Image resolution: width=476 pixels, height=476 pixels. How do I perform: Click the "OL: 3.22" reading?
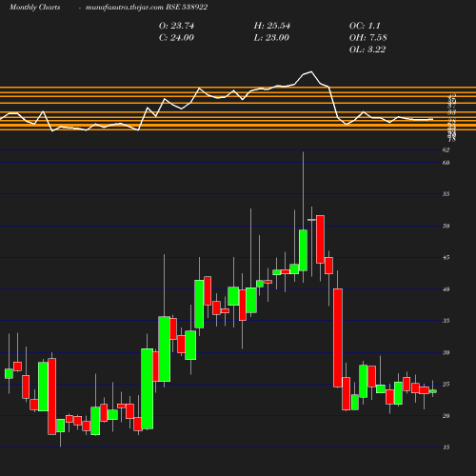[x=367, y=50]
